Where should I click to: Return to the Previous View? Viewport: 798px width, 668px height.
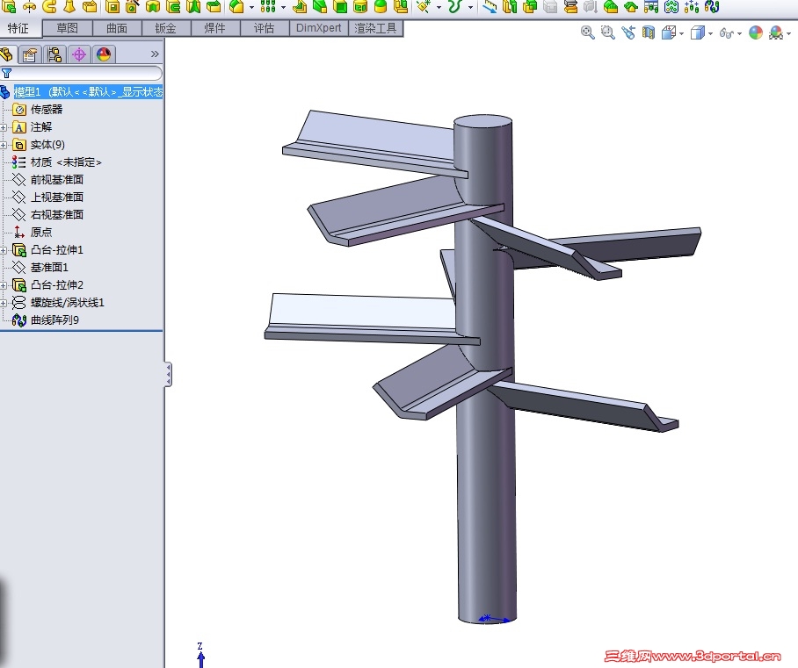point(628,32)
